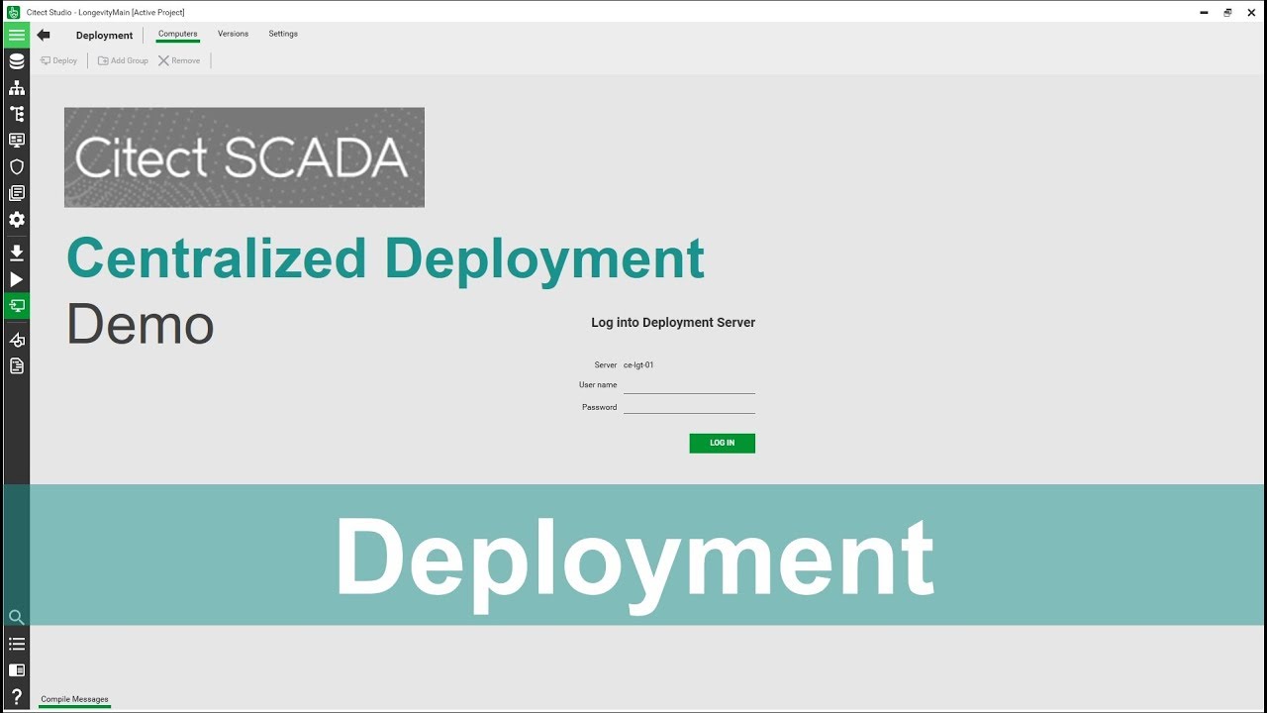Screen dimensions: 1267x713
Task: Focus the User name field
Action: click(689, 385)
